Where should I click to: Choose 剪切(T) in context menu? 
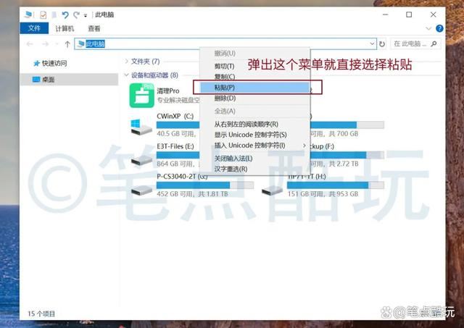(x=254, y=66)
